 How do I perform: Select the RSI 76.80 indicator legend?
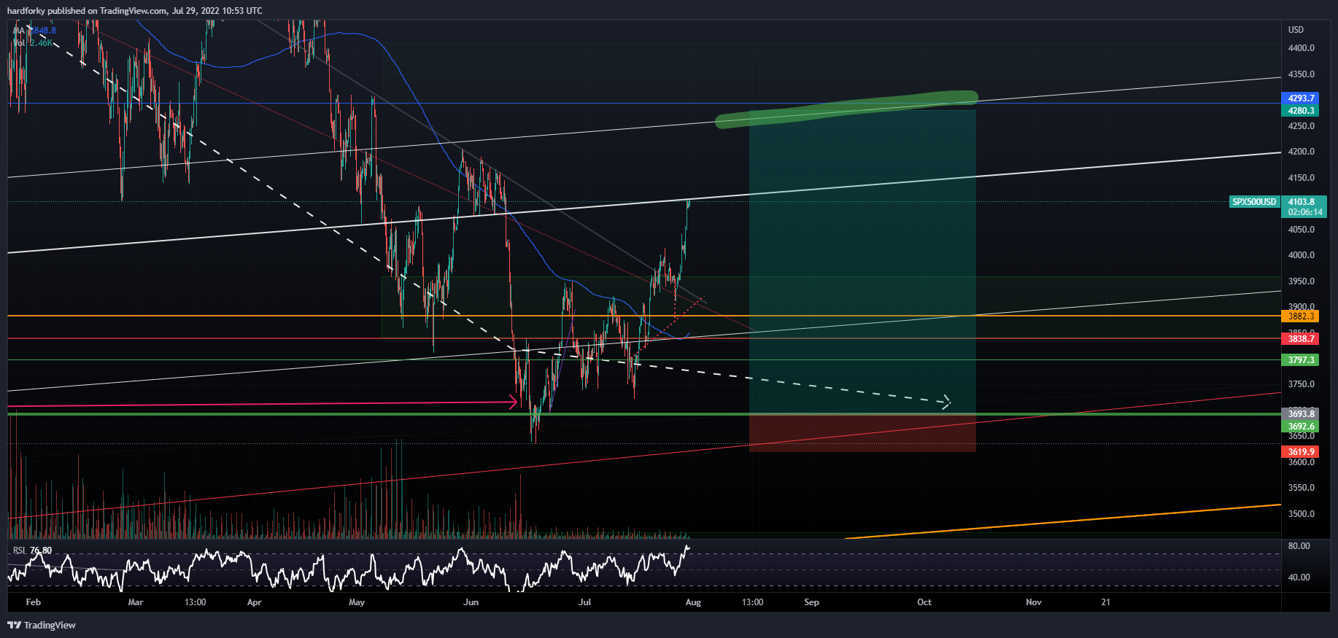click(33, 551)
